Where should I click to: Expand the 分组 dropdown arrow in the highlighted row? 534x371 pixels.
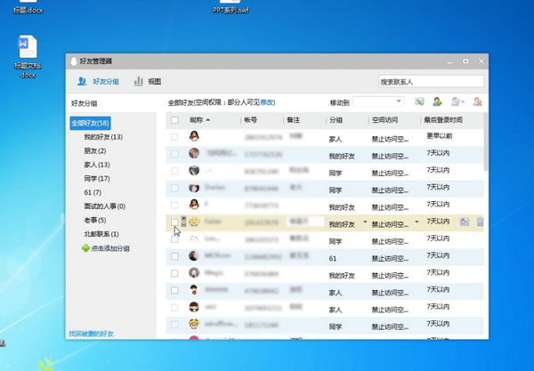coord(365,222)
